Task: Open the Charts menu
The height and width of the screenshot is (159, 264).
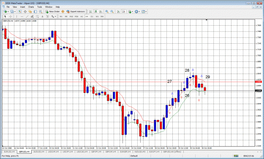Action: pyautogui.click(x=31, y=7)
